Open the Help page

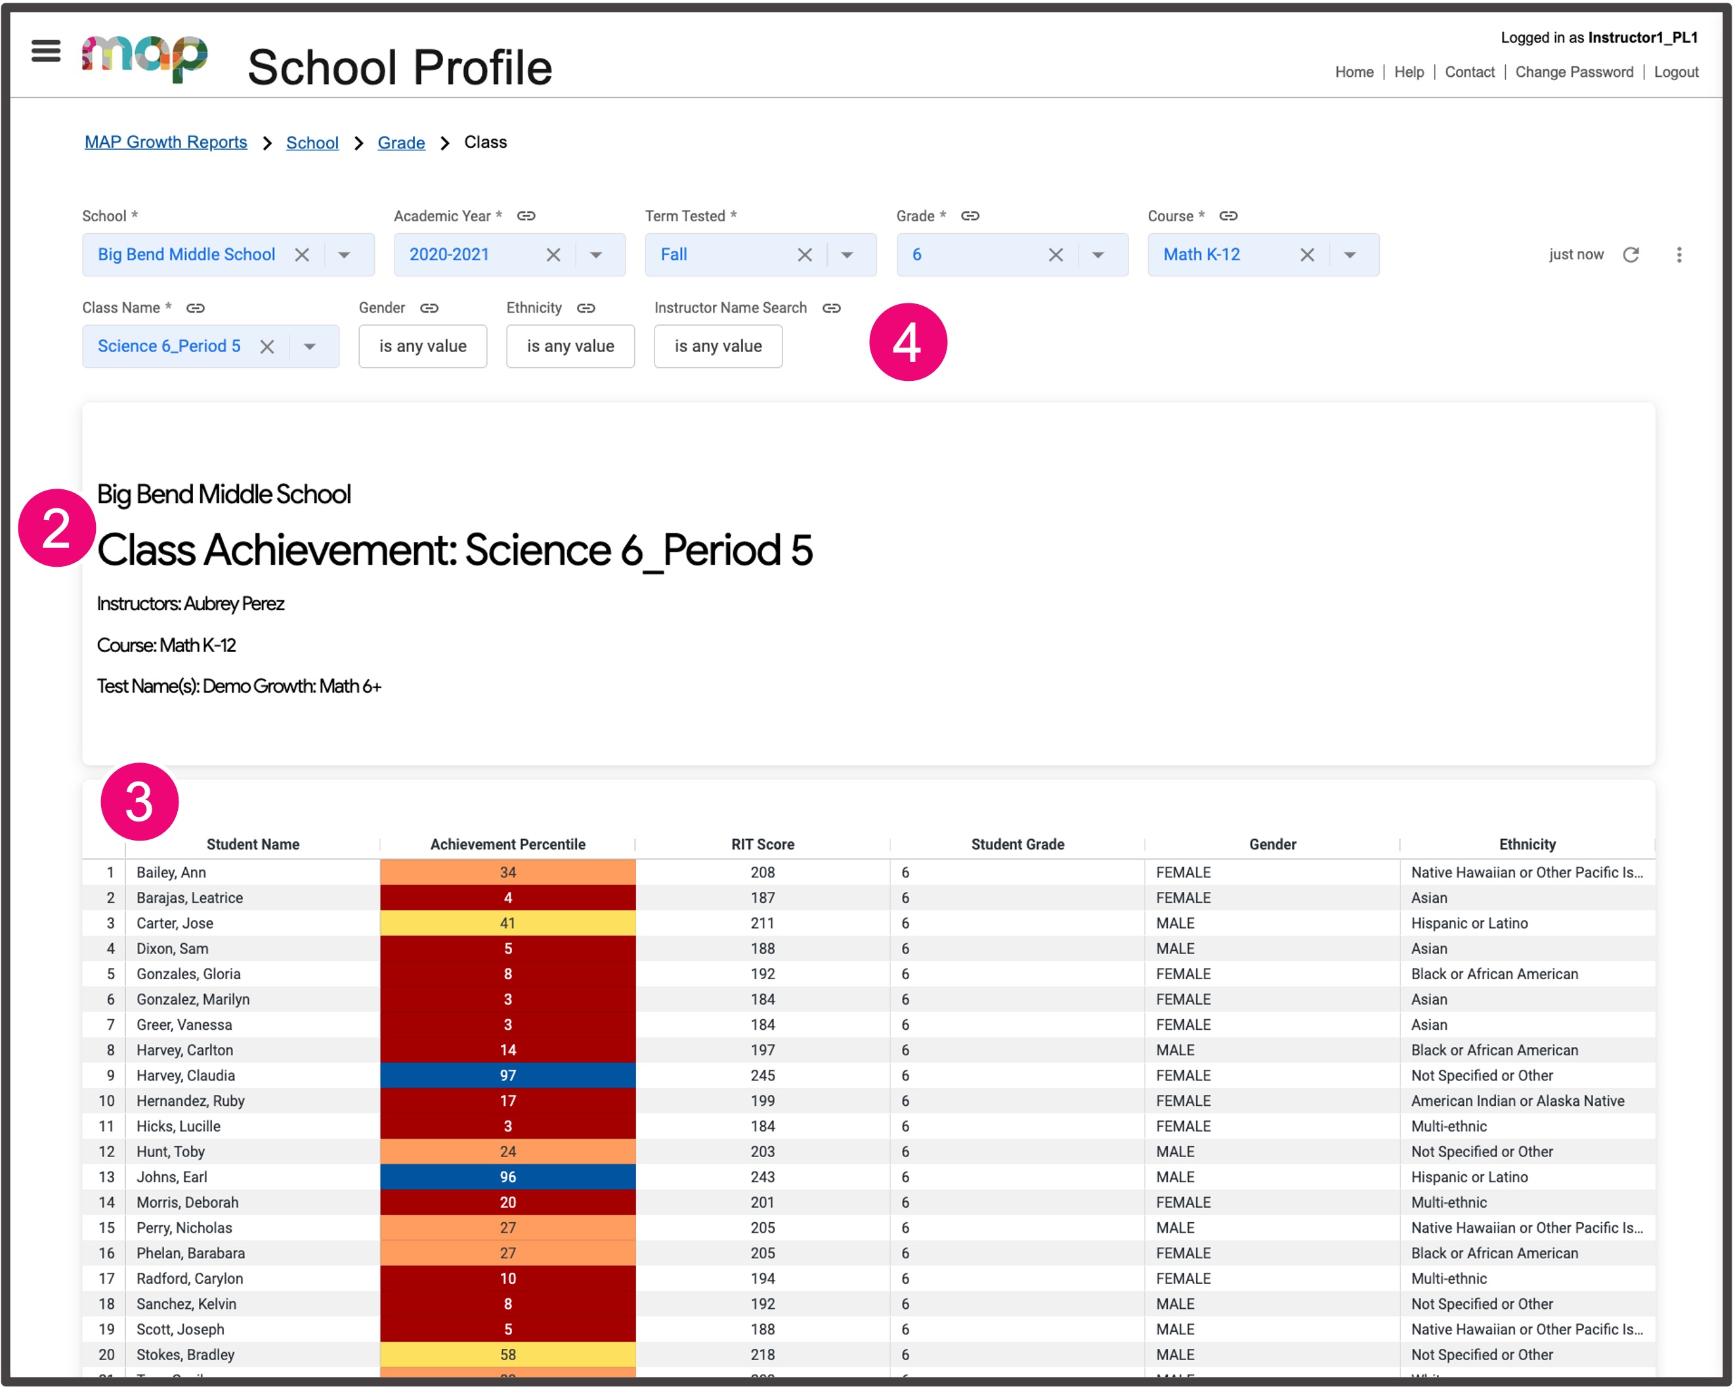click(1409, 72)
